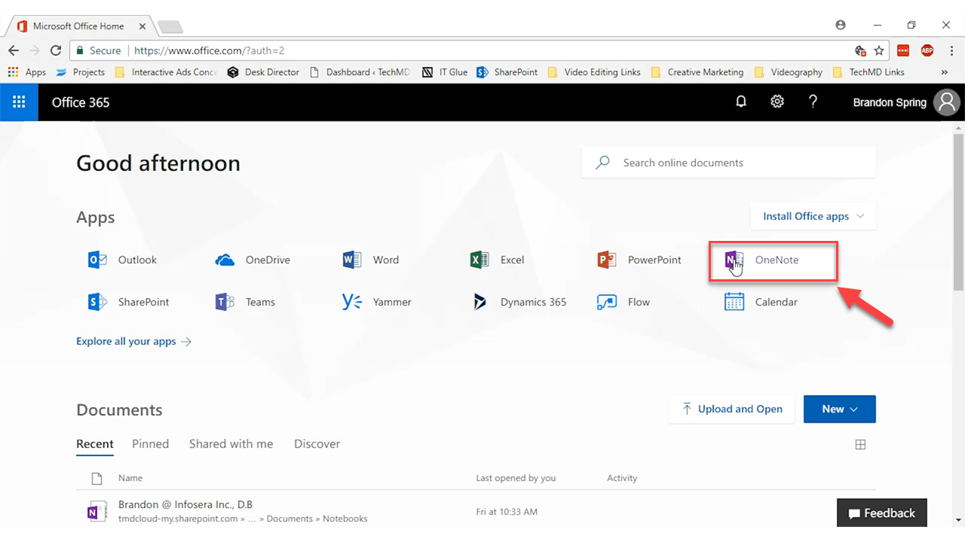Open the notifications bell
The height and width of the screenshot is (542, 965).
[741, 102]
